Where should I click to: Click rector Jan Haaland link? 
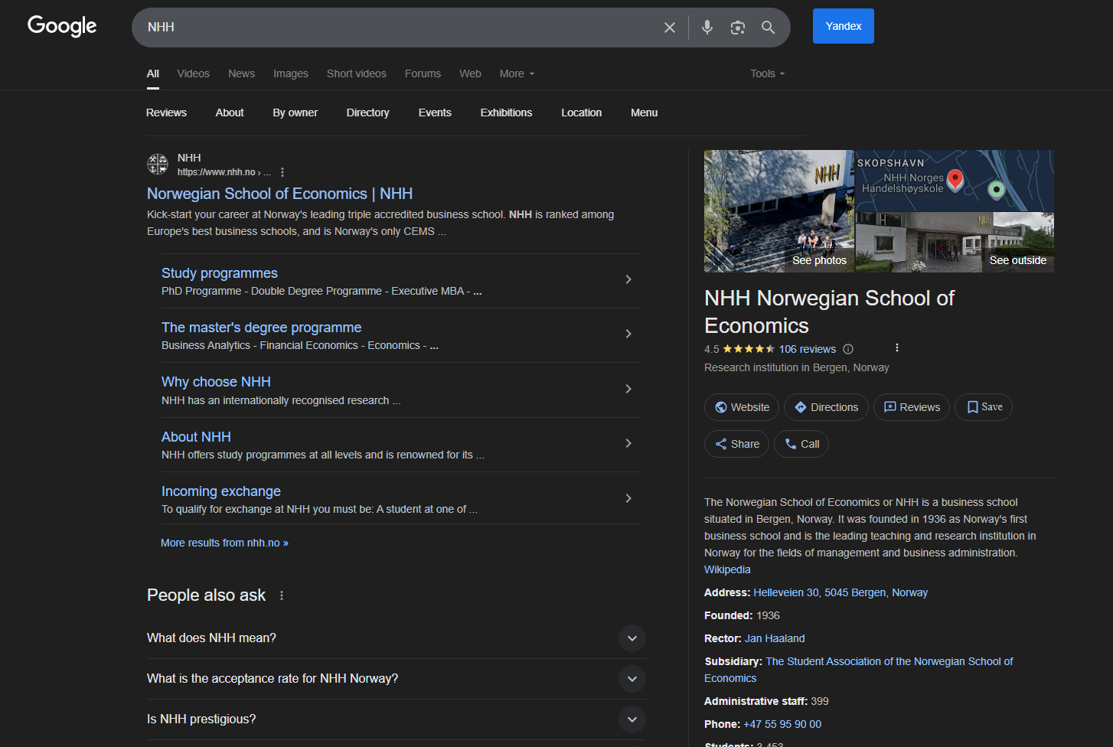[775, 638]
